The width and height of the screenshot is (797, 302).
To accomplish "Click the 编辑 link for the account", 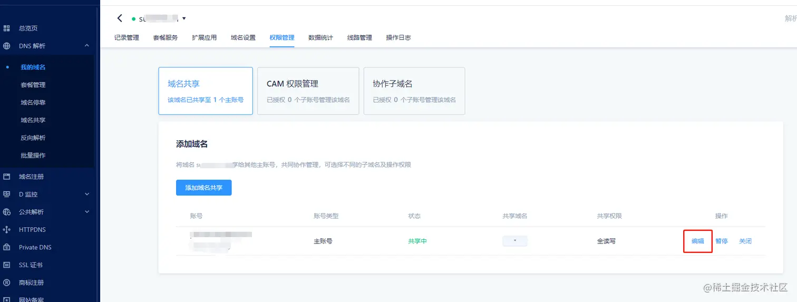I will [698, 241].
